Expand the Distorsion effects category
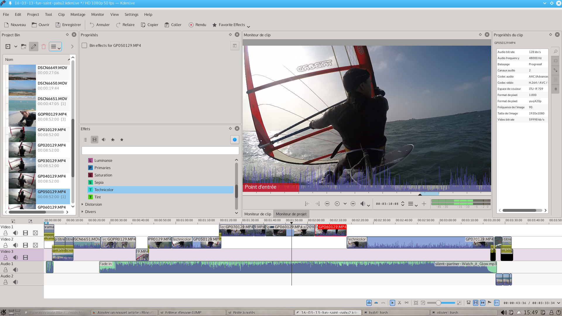562x316 pixels. [83, 204]
